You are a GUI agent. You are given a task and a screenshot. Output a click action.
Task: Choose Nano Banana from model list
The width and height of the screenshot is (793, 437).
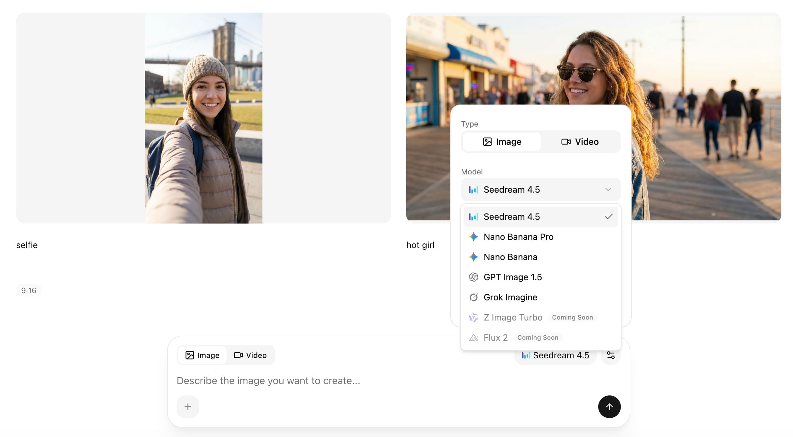510,257
